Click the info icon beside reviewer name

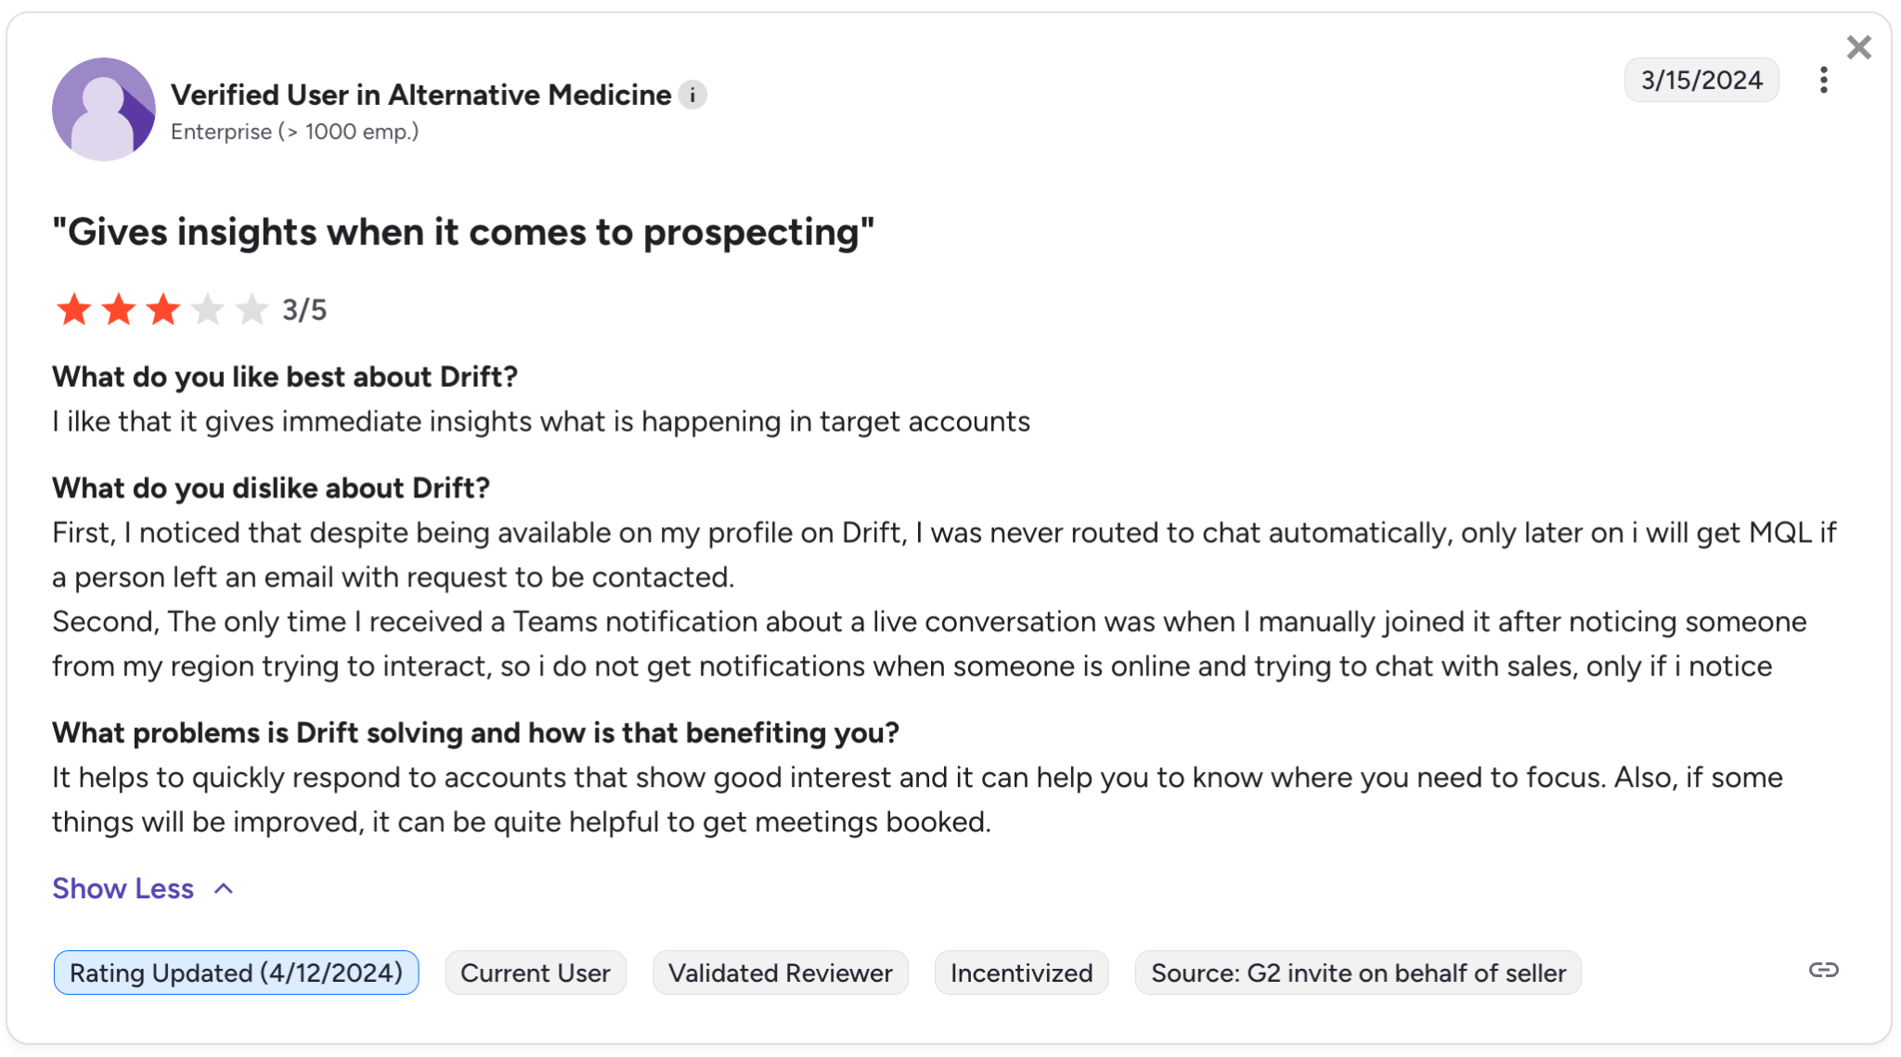692,94
